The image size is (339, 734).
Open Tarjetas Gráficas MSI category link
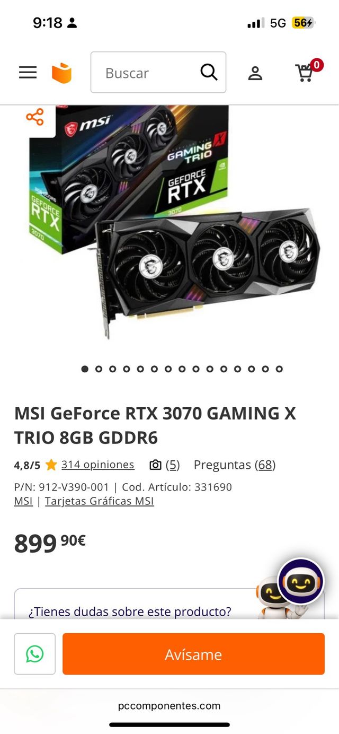pyautogui.click(x=100, y=501)
